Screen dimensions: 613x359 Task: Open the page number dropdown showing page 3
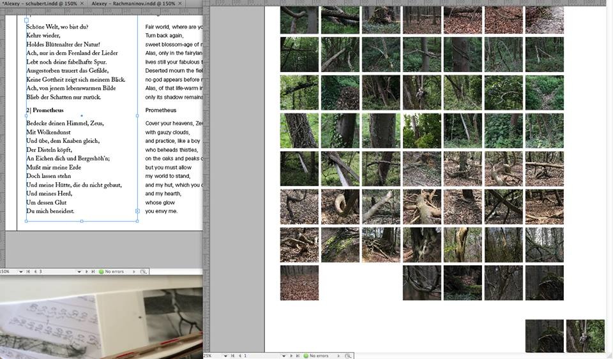[80, 272]
